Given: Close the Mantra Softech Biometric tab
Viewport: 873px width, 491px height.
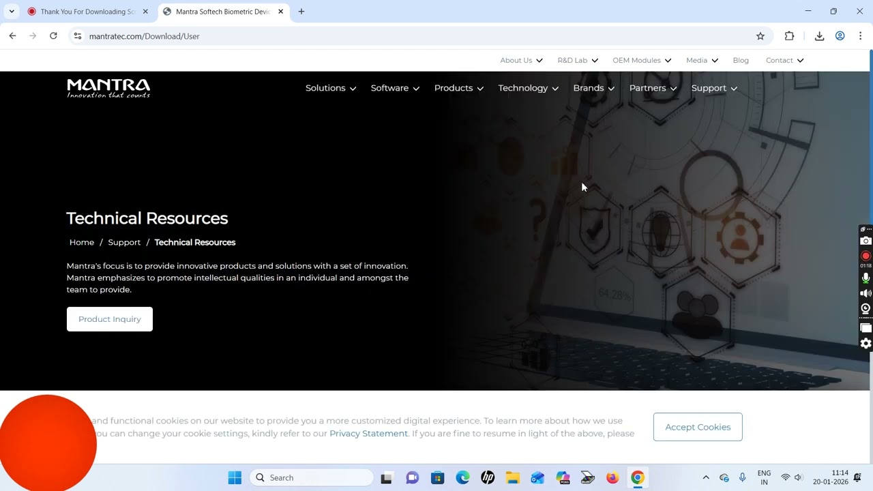Looking at the screenshot, I should coord(280,12).
